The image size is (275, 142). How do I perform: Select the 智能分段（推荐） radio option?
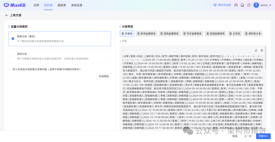pos(13,38)
